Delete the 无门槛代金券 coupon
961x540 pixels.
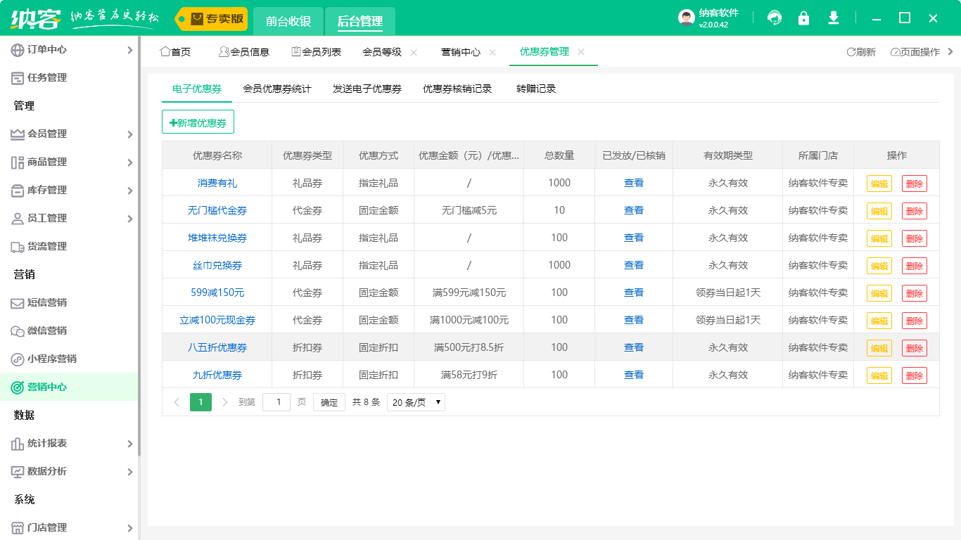click(x=915, y=211)
